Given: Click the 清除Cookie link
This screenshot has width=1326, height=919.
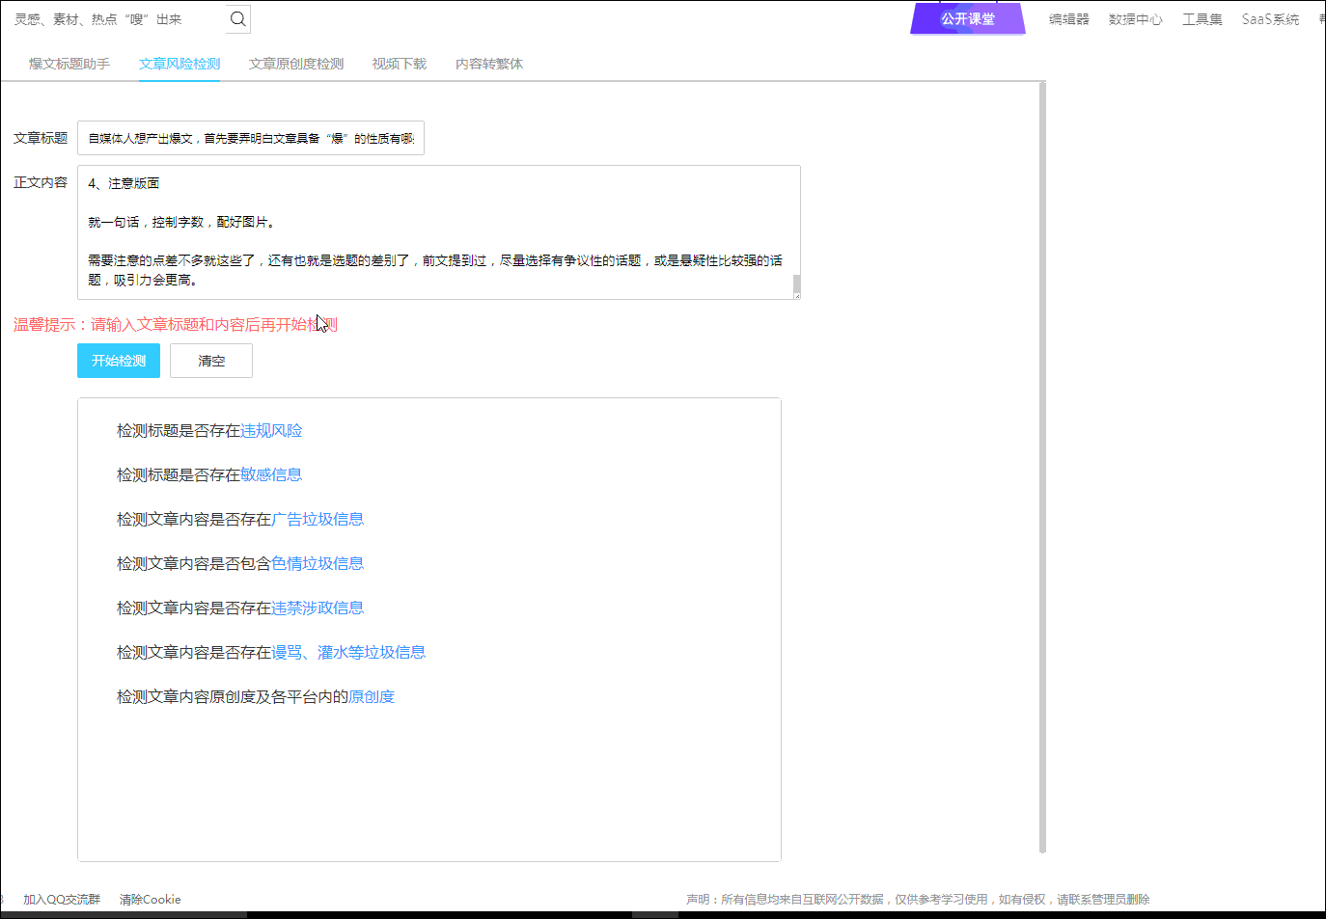Looking at the screenshot, I should (150, 899).
